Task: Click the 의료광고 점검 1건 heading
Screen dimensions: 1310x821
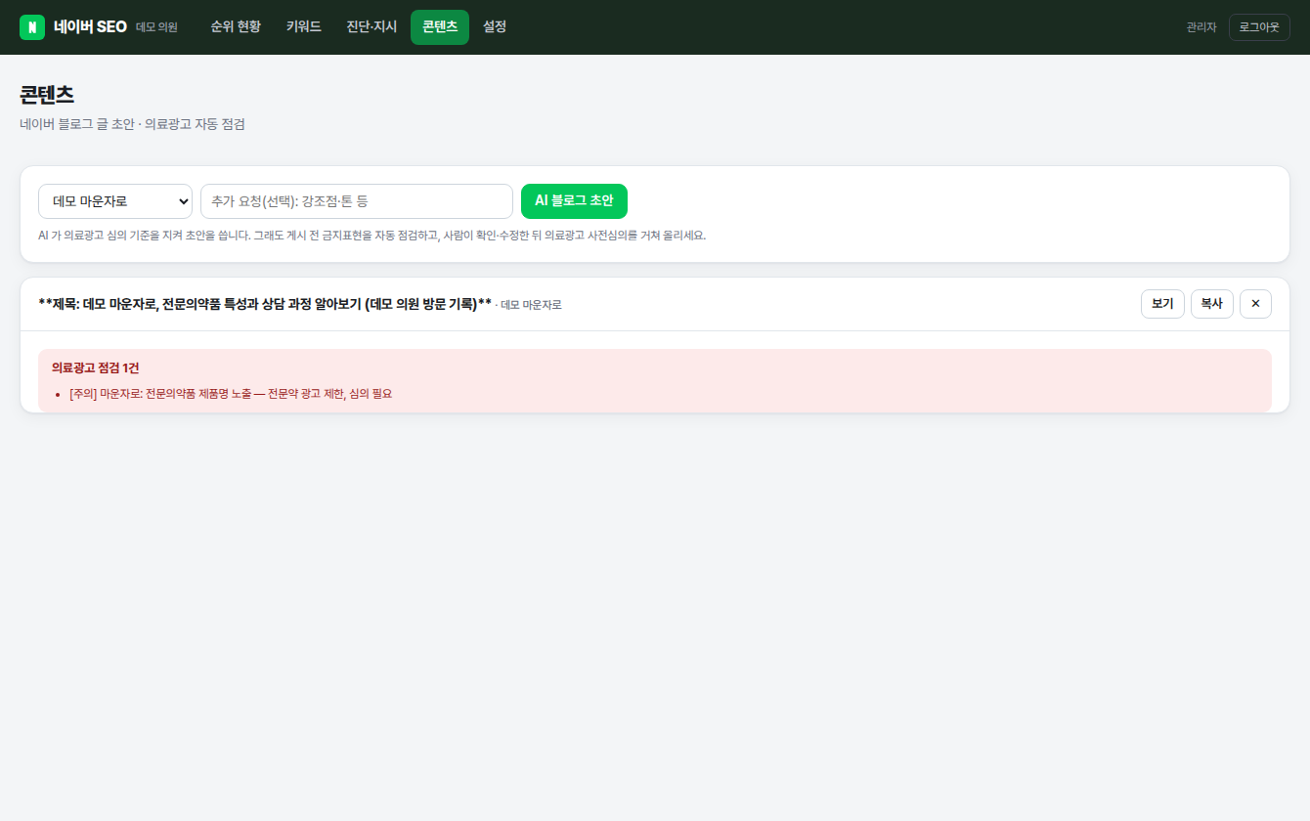Action: (x=96, y=367)
